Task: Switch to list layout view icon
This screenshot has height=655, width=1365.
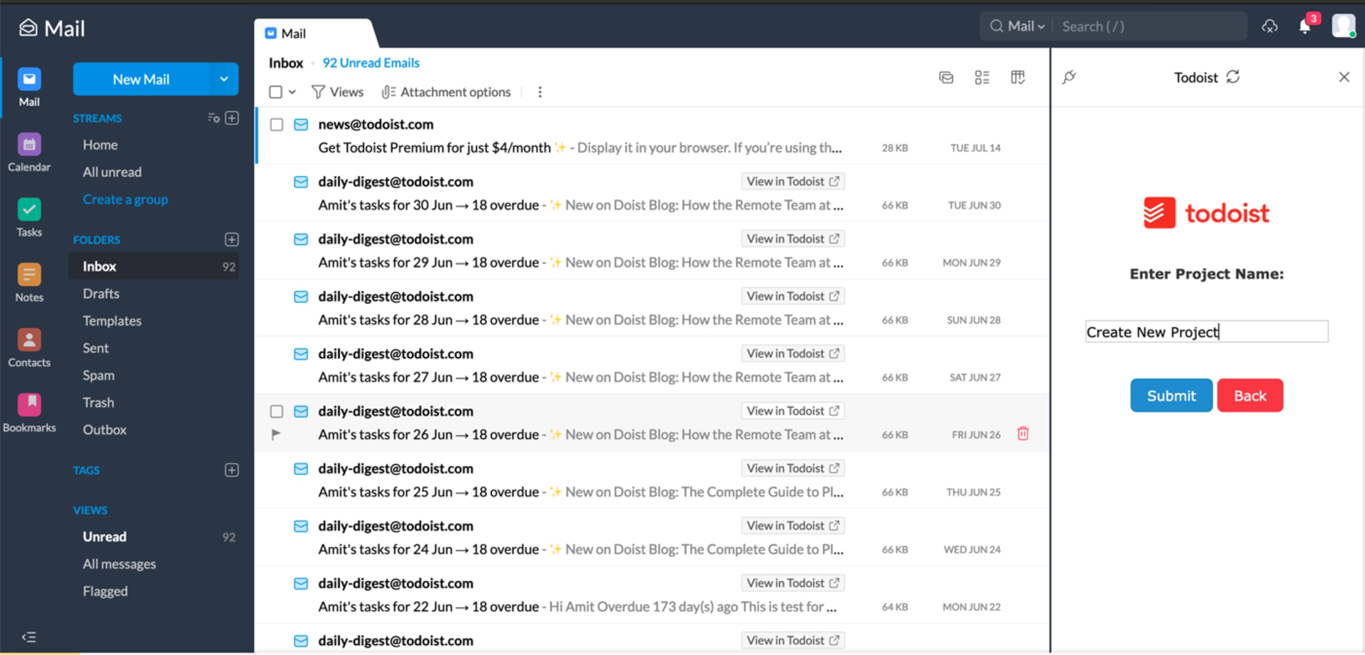Action: pos(982,77)
